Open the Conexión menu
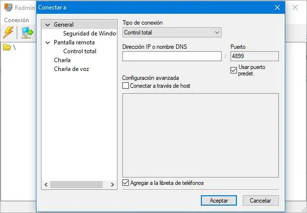The width and height of the screenshot is (307, 213). 17,20
